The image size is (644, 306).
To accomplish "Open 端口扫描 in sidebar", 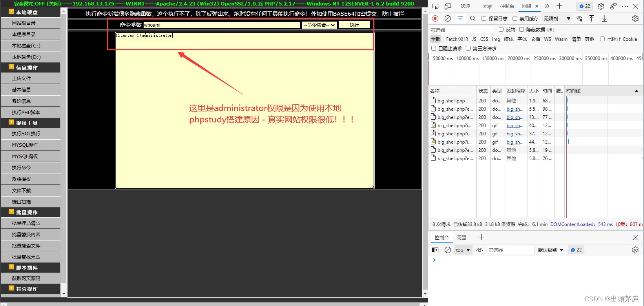I will [x=31, y=202].
